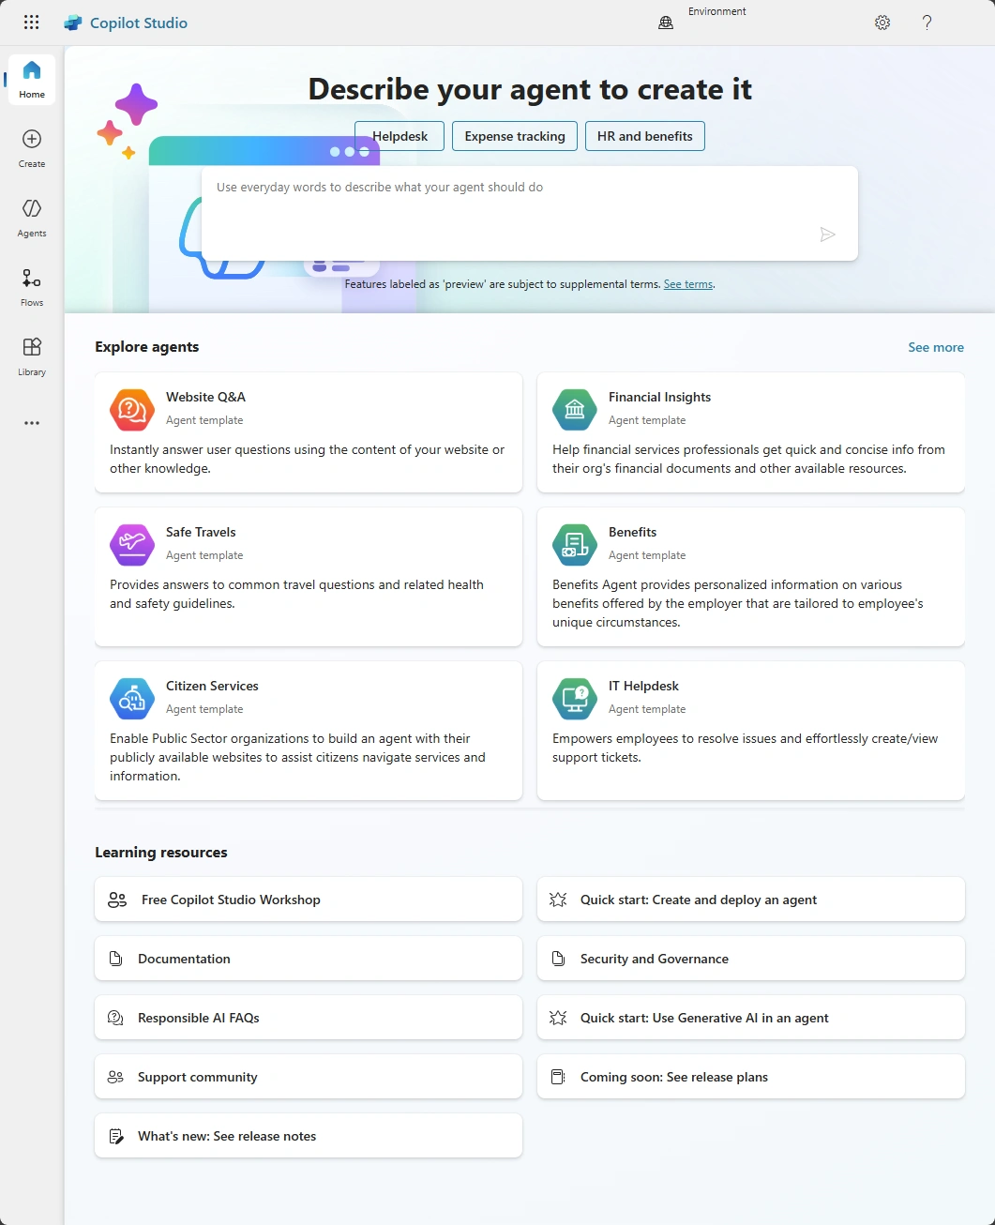Open the Citizen Services template title

[x=212, y=686]
